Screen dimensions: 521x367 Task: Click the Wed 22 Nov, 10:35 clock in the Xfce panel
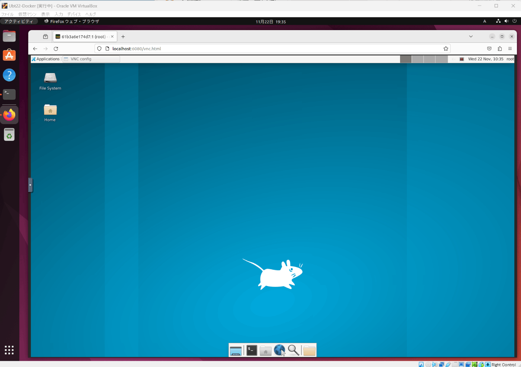486,59
